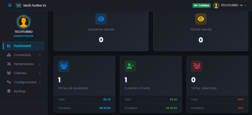Click the green Clientes Ativos user-check icon

click(130, 66)
